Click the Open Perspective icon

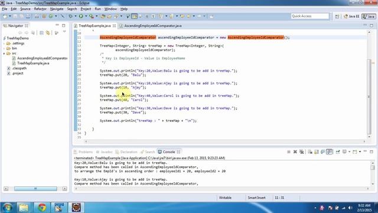click(x=337, y=16)
